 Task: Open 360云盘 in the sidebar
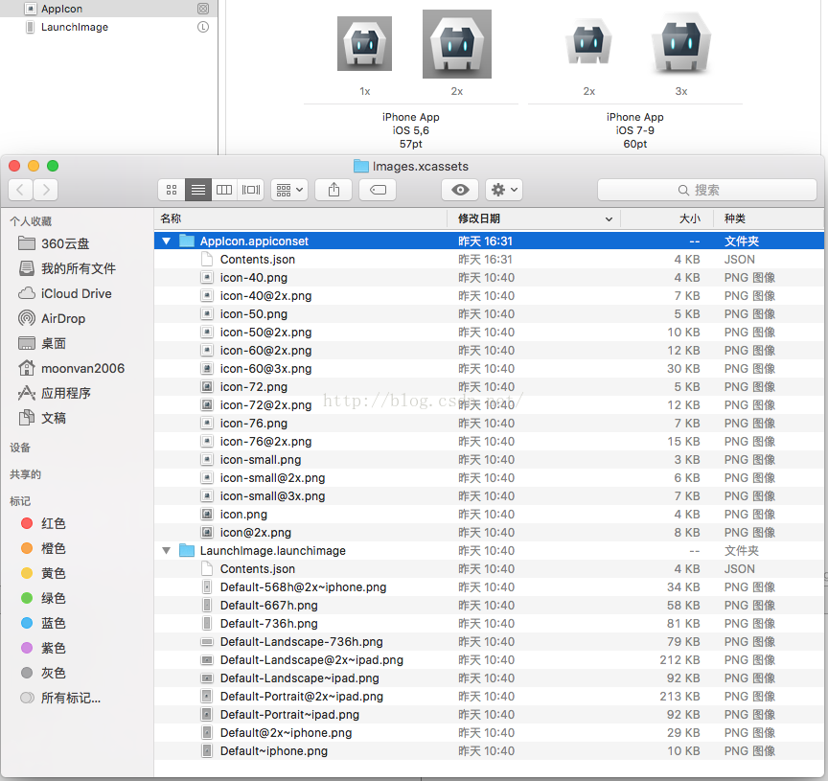click(65, 243)
